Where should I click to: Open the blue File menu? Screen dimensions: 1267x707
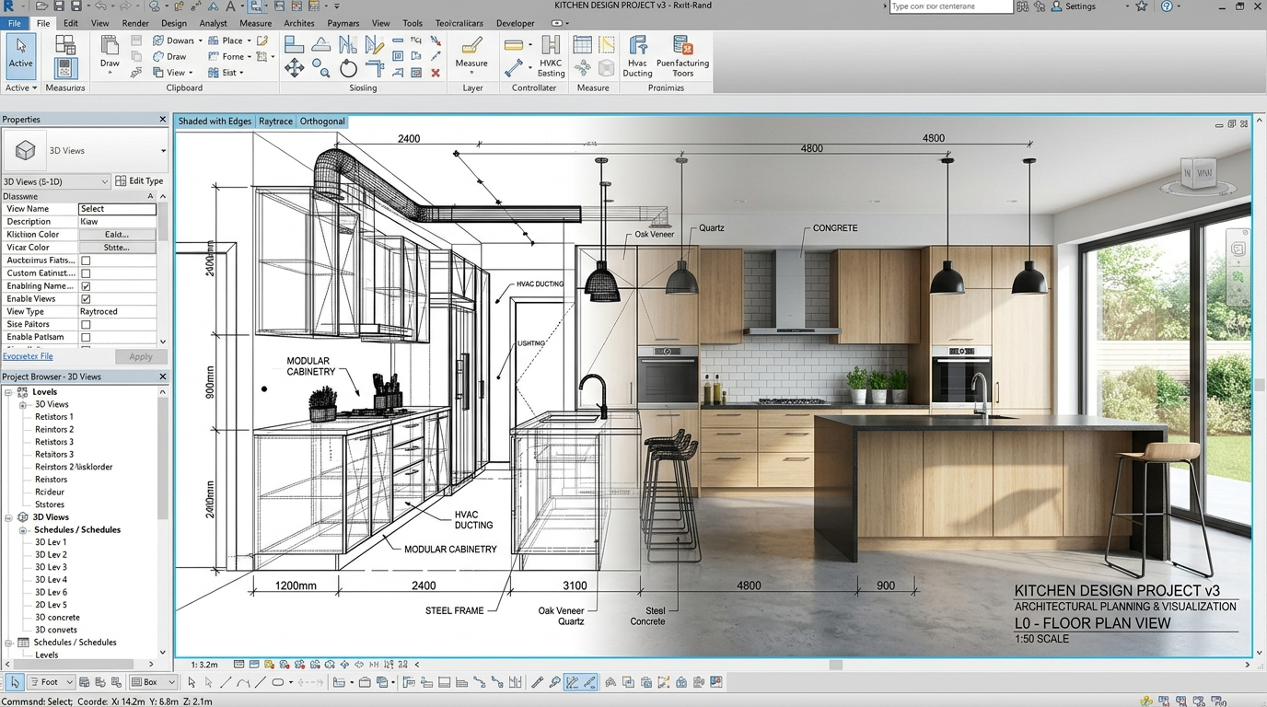point(14,23)
